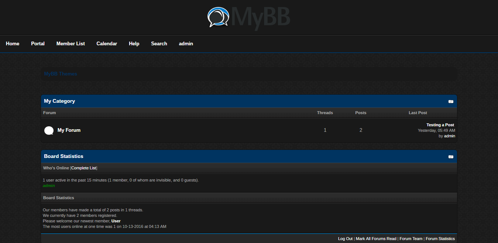Open the Member List page
Screen dimensions: 498x243
(71, 43)
